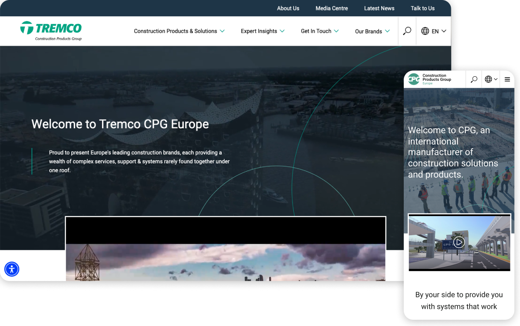Select About Us in the top menu
The image size is (520, 326).
click(288, 8)
